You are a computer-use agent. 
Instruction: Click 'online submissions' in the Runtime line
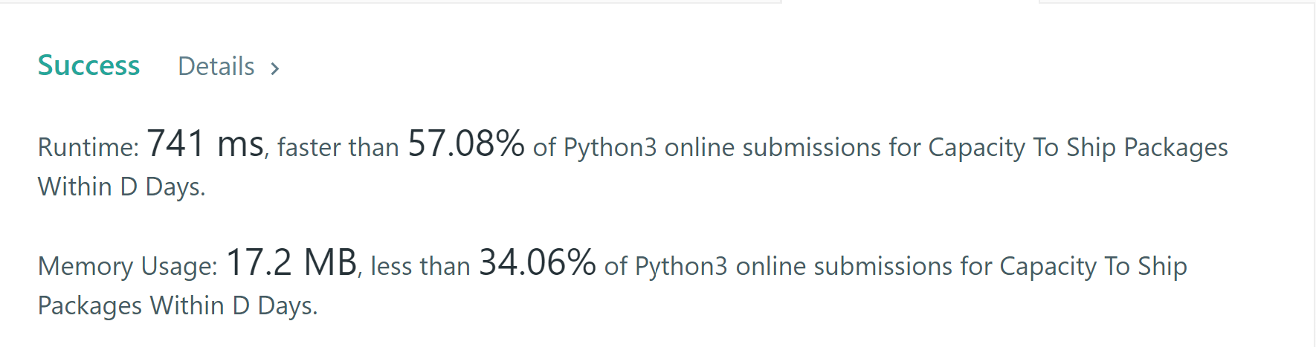pyautogui.click(x=772, y=147)
